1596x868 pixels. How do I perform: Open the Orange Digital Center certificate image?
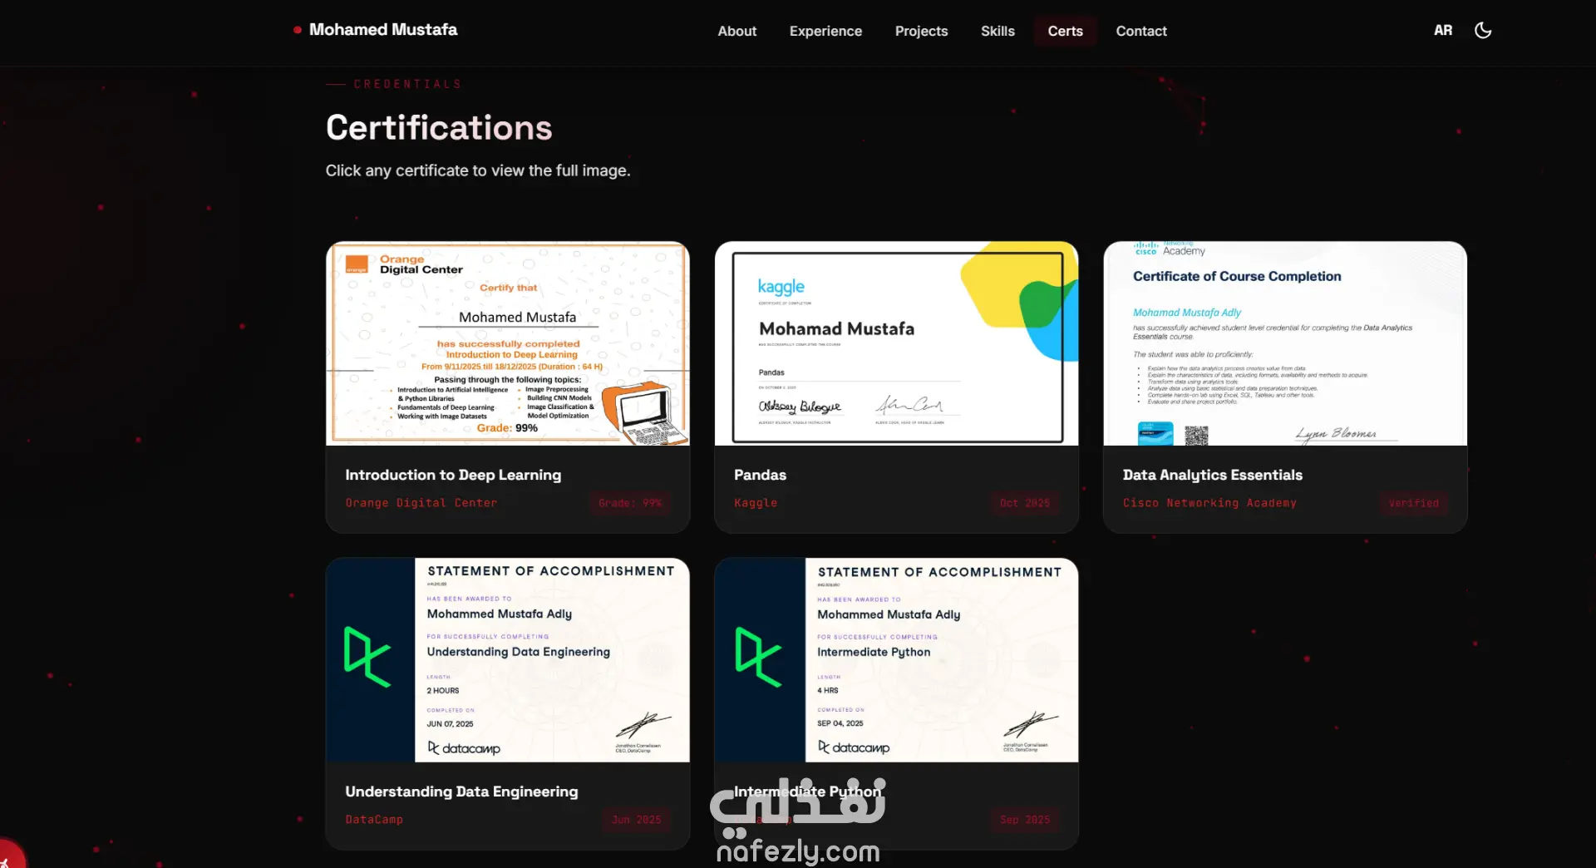(x=508, y=343)
